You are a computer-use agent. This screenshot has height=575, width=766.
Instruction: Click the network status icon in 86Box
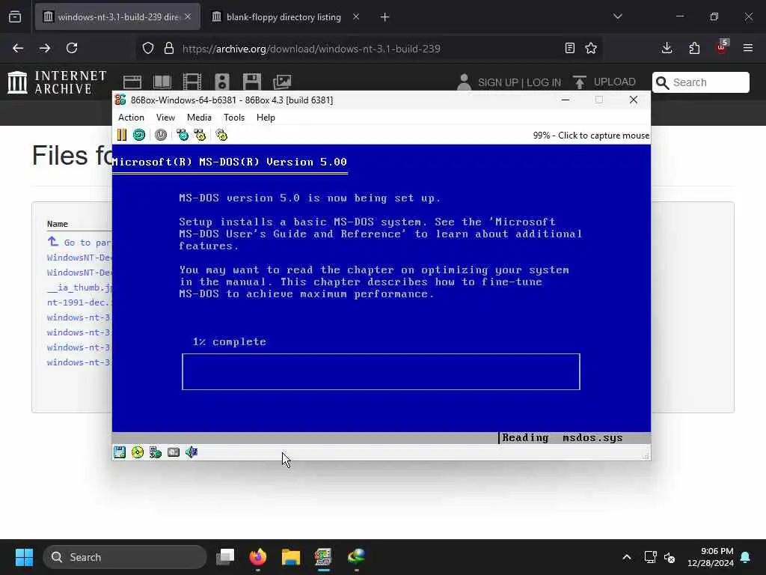(156, 452)
